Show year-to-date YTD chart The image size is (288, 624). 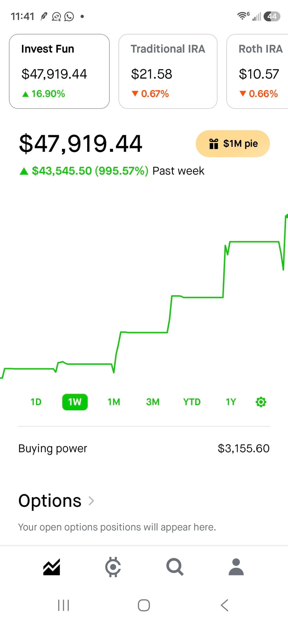click(192, 402)
